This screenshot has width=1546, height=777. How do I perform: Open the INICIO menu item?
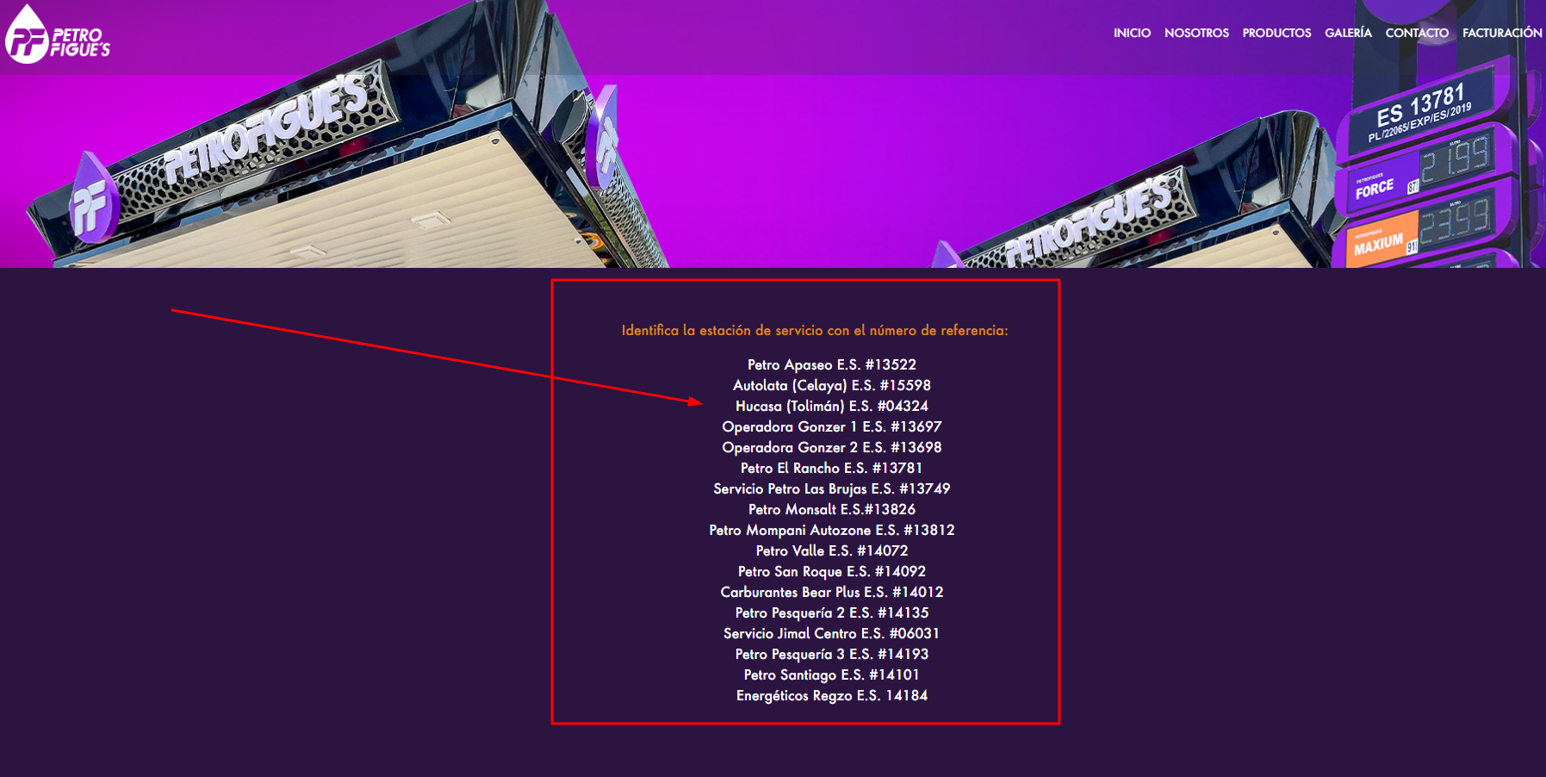click(1132, 33)
